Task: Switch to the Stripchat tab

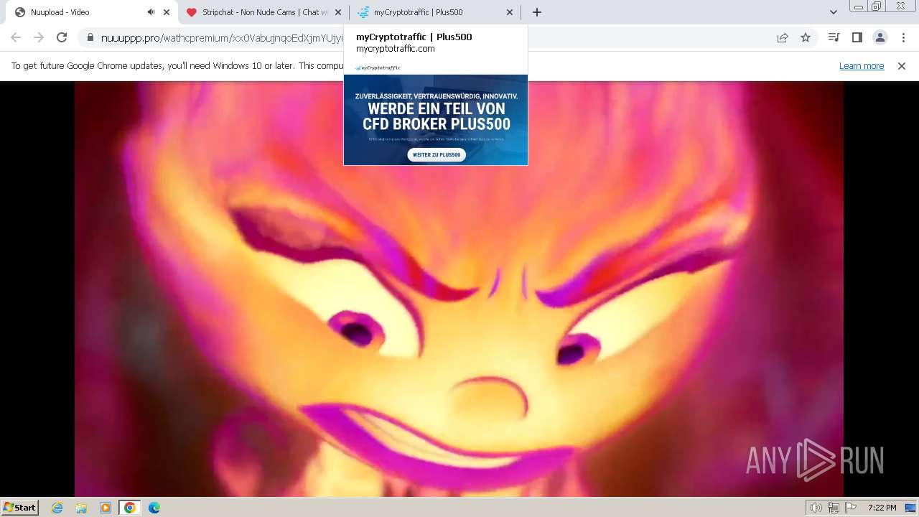Action: tap(263, 12)
